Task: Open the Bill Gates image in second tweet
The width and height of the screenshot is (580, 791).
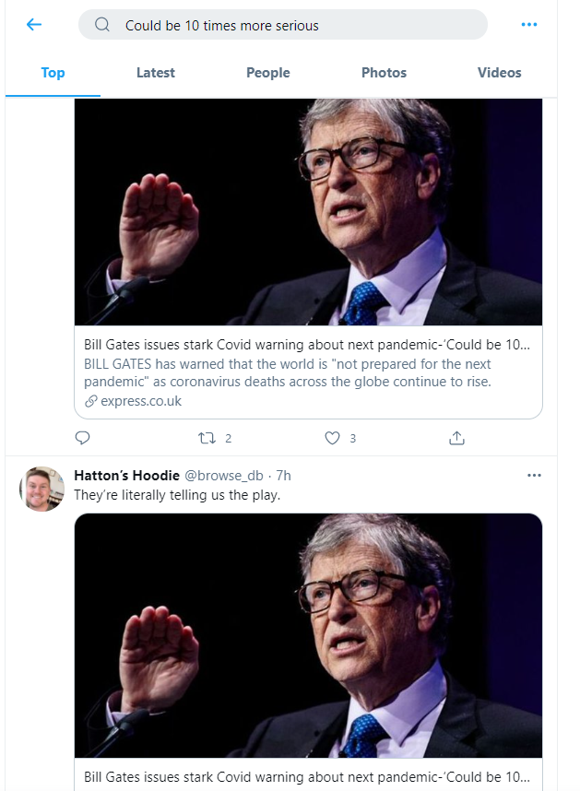Action: point(308,634)
